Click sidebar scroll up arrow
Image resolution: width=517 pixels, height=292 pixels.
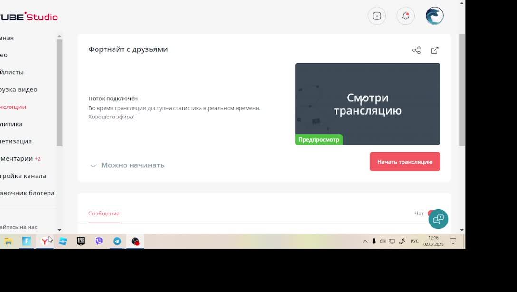click(59, 36)
